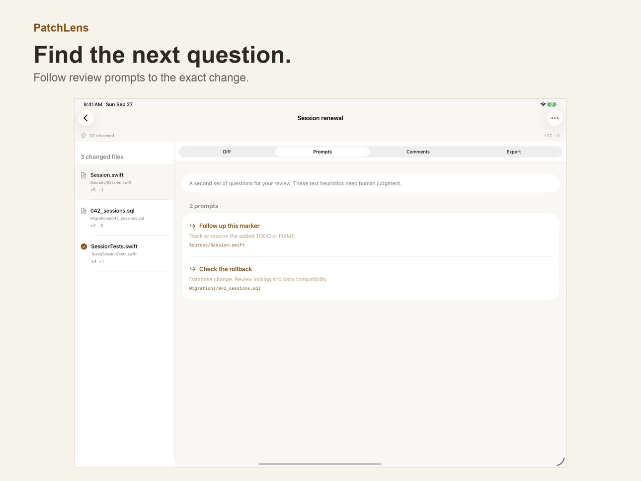Open the Follow up this marker prompt

coord(371,235)
